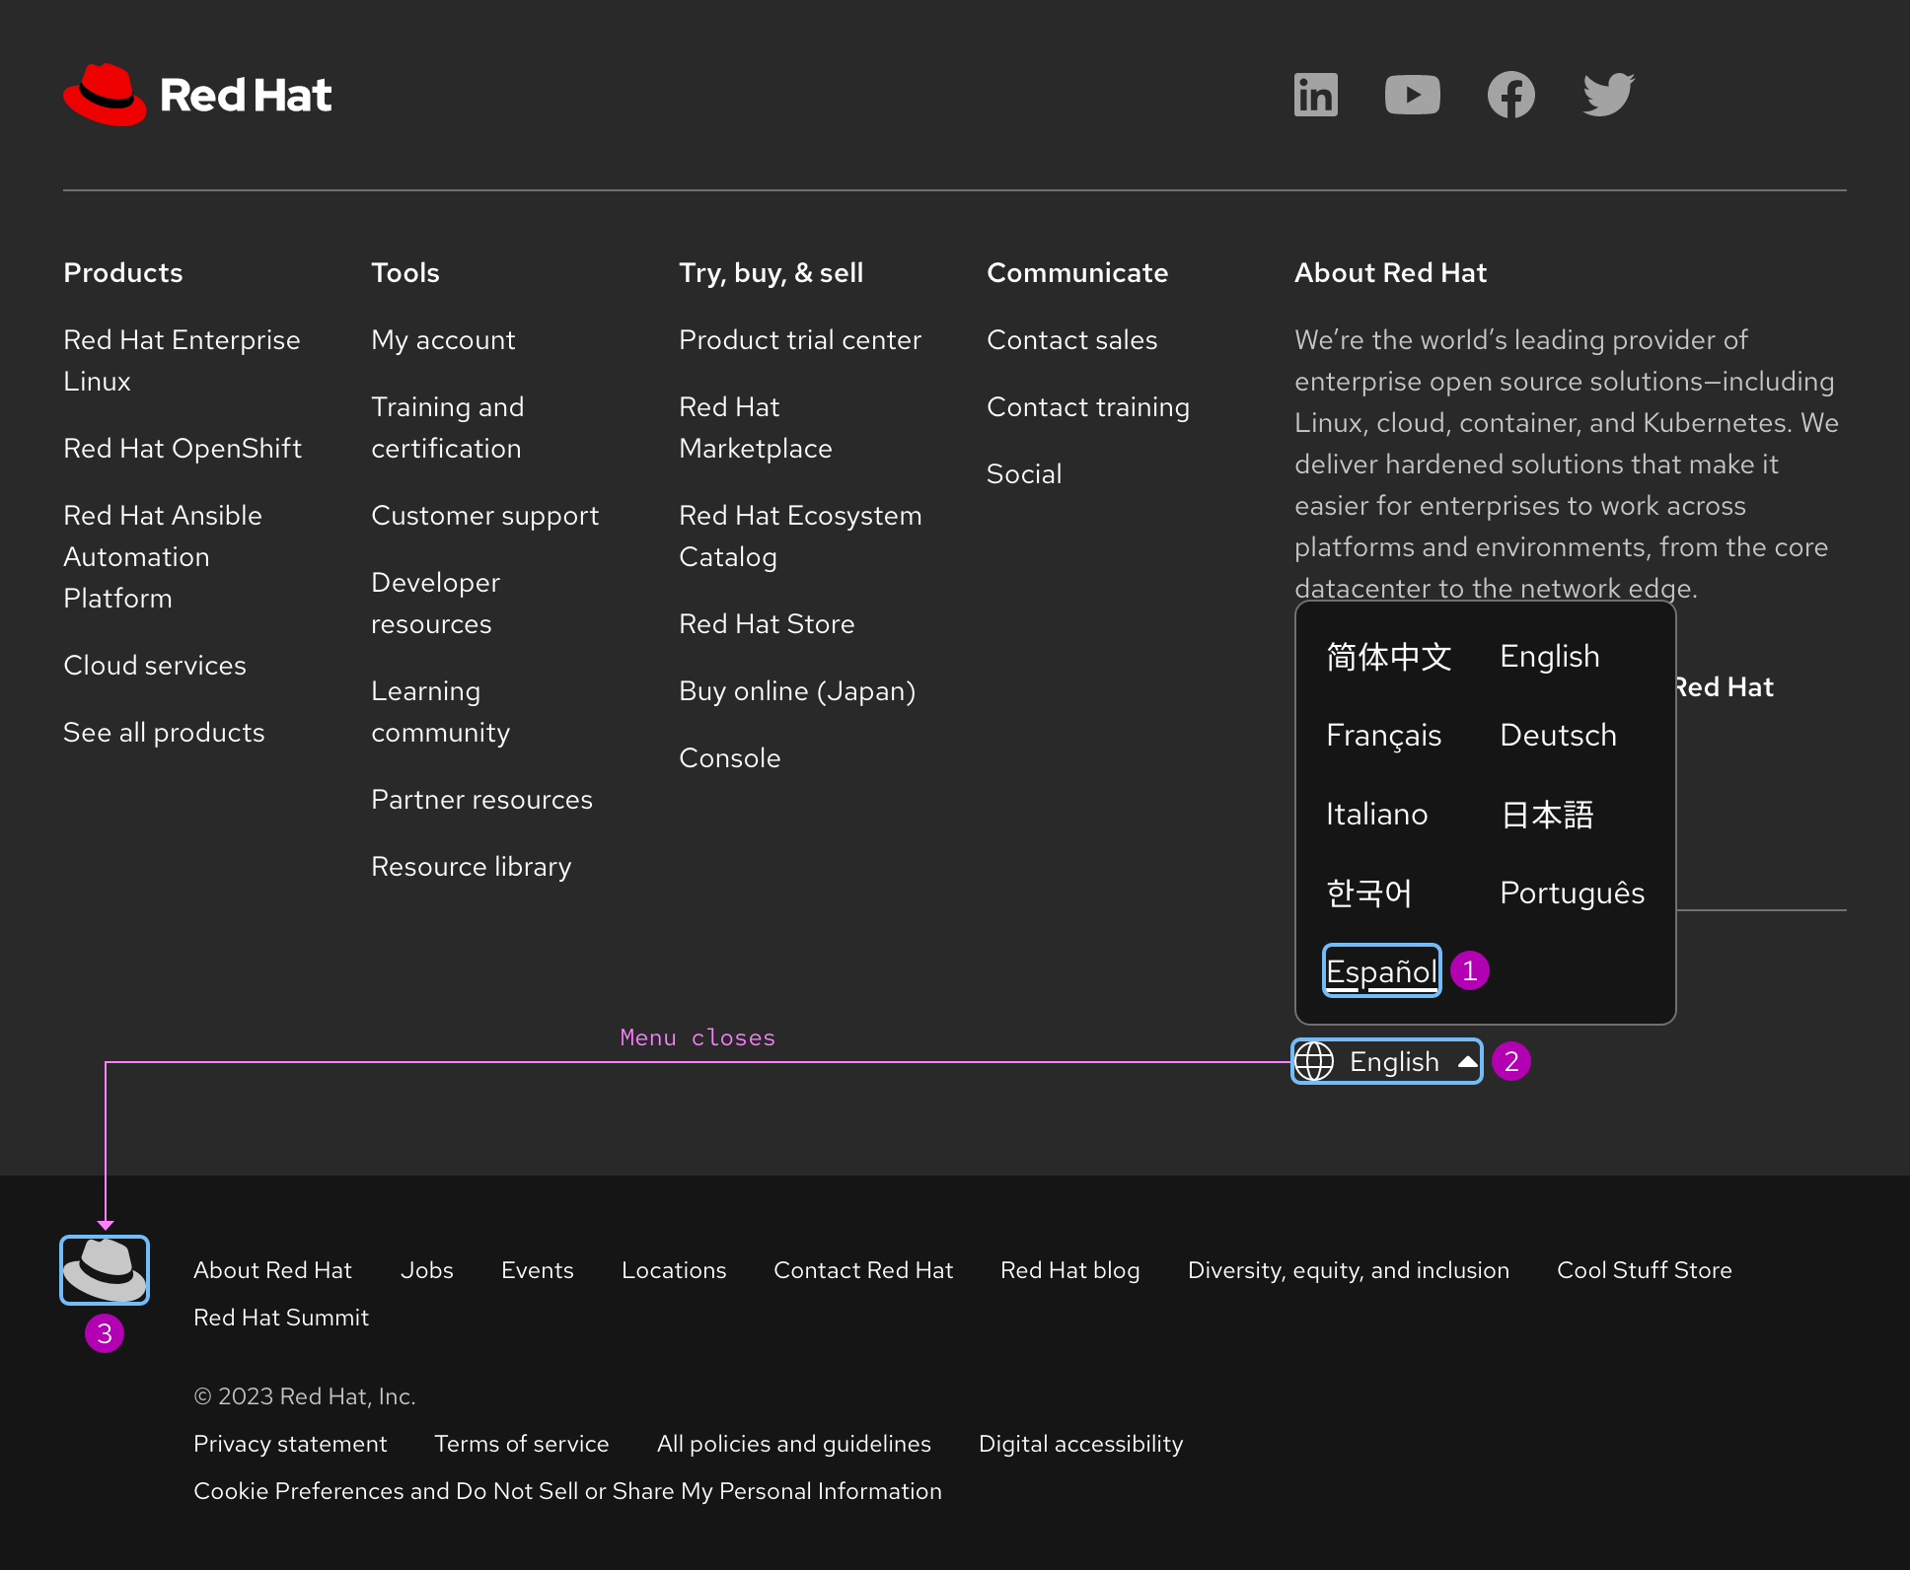This screenshot has height=1570, width=1910.
Task: Open the Cool Stuff Store
Action: [1644, 1269]
